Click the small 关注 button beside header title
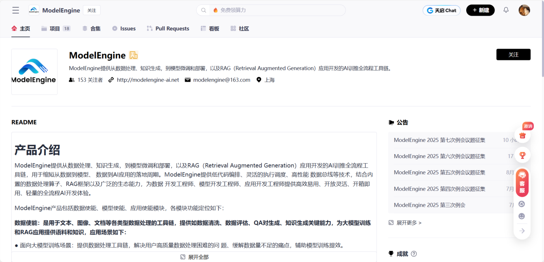This screenshot has width=544, height=262. click(x=92, y=10)
